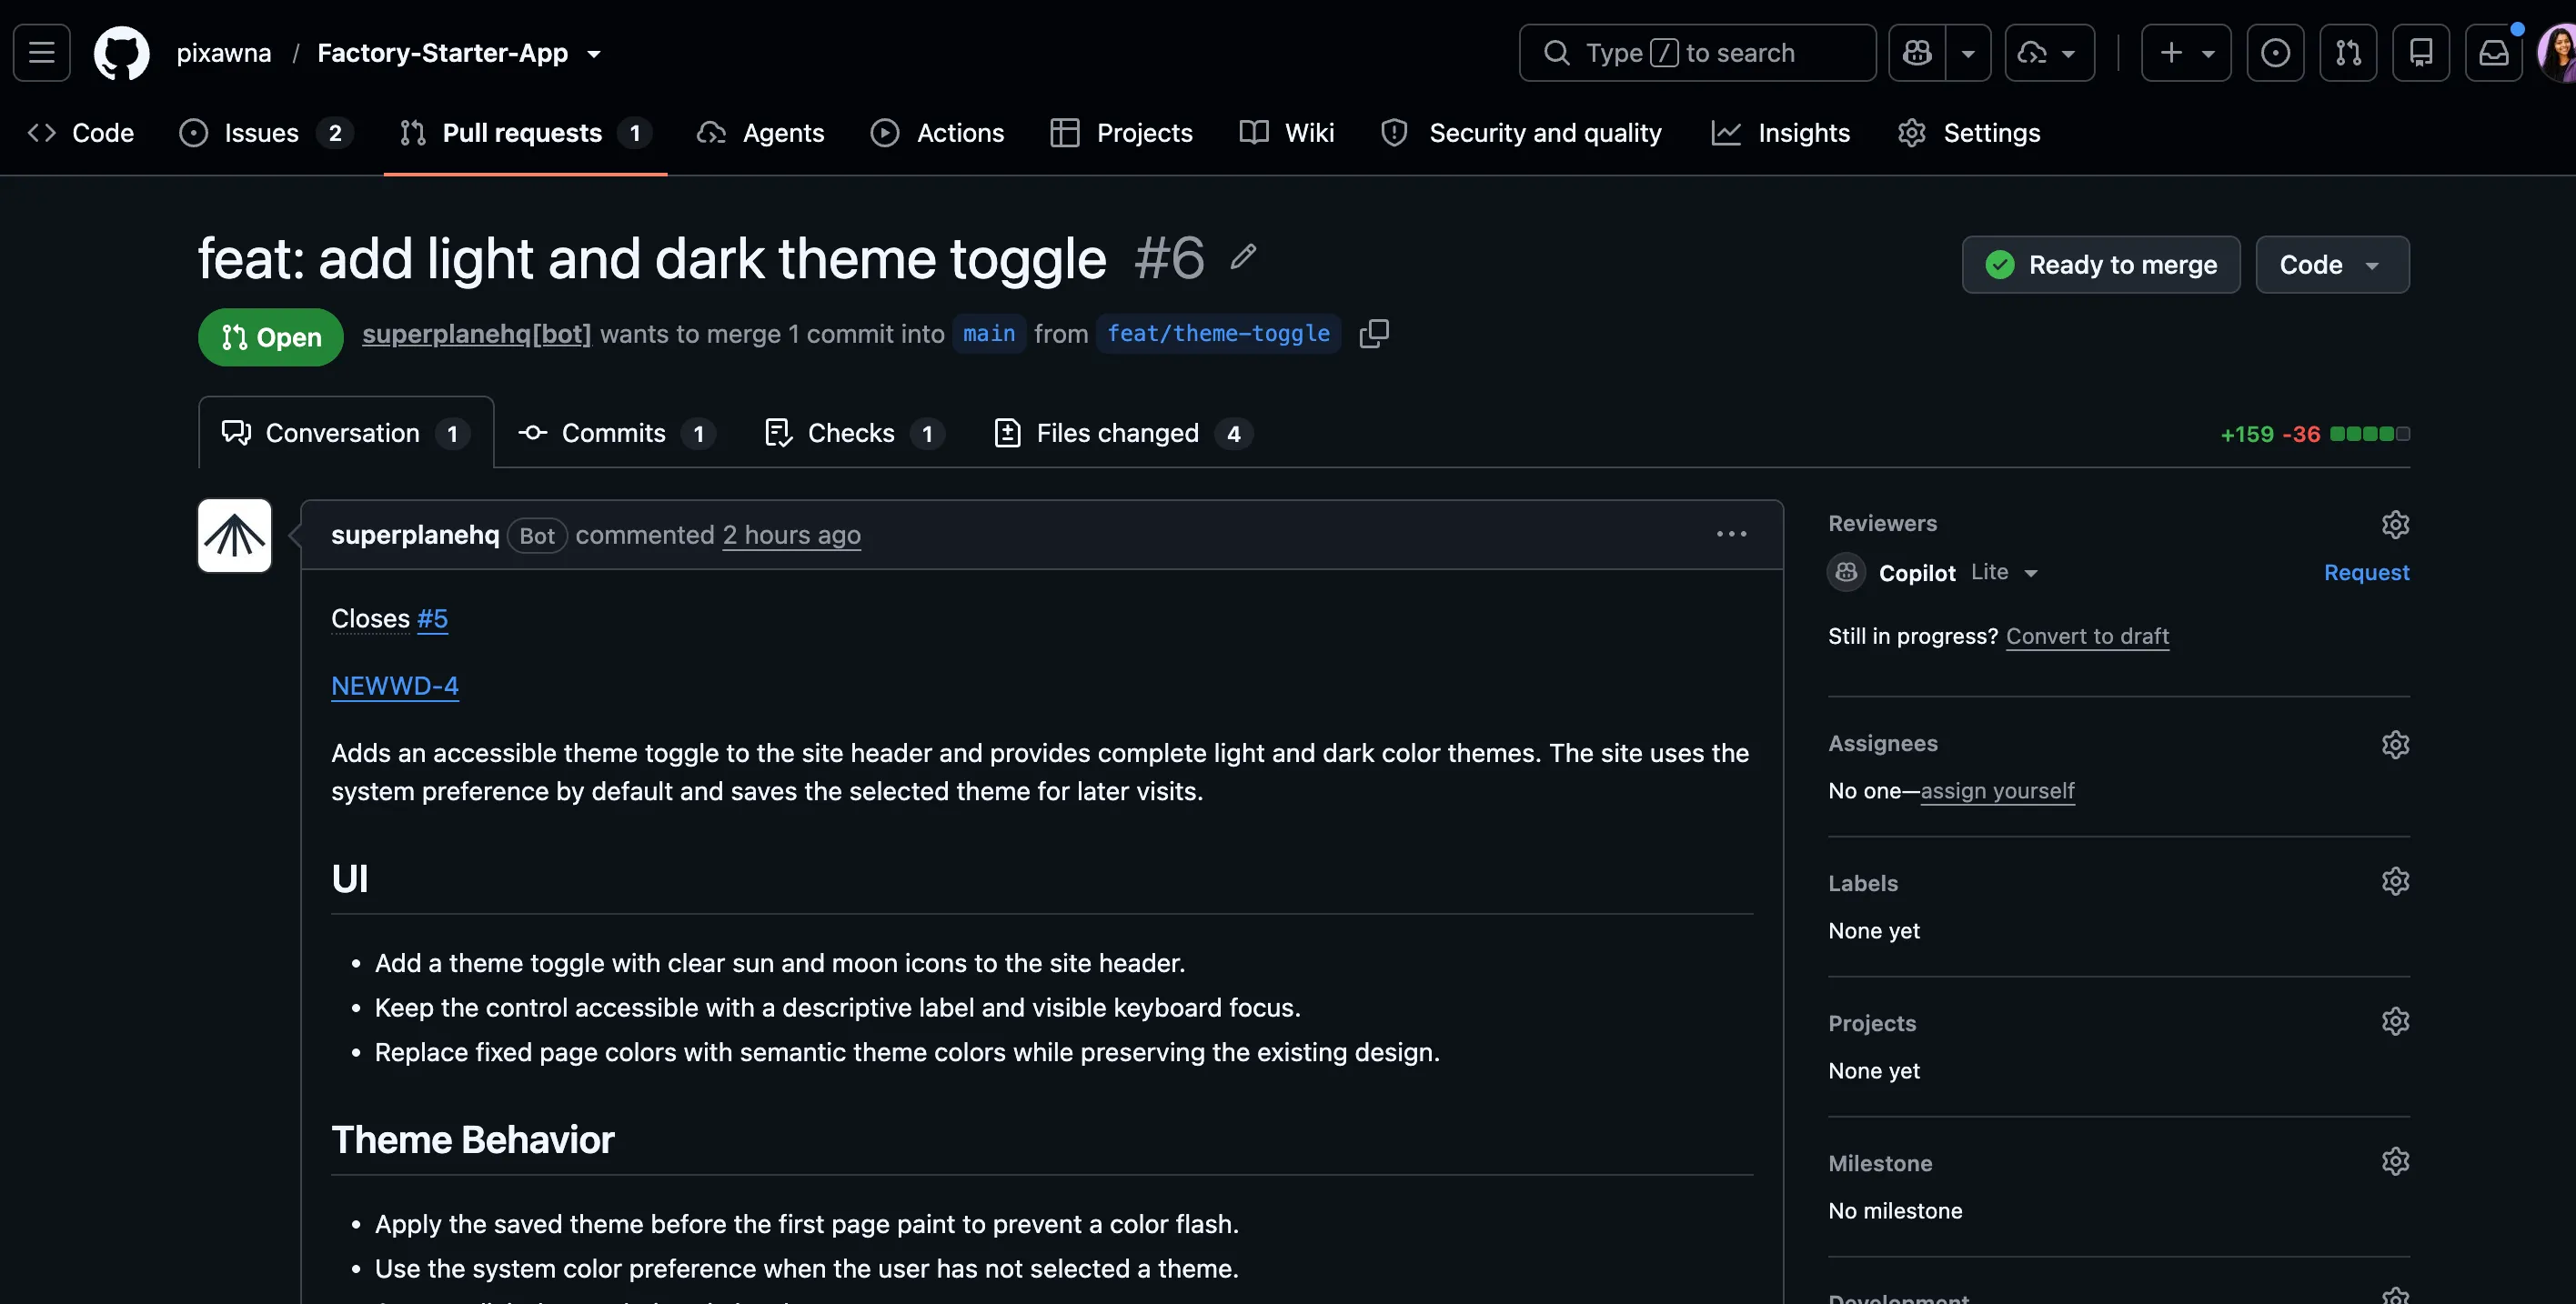Open the hamburger navigation menu
Viewport: 2576px width, 1304px height.
point(42,53)
